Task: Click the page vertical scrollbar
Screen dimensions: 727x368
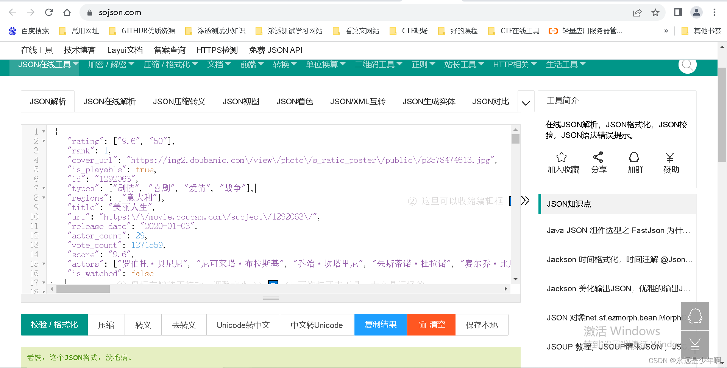Action: [x=722, y=114]
